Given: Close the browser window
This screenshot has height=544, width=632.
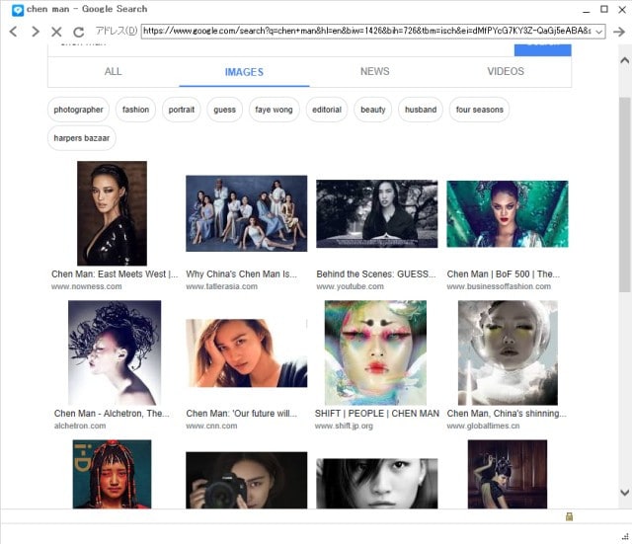Looking at the screenshot, I should point(622,10).
